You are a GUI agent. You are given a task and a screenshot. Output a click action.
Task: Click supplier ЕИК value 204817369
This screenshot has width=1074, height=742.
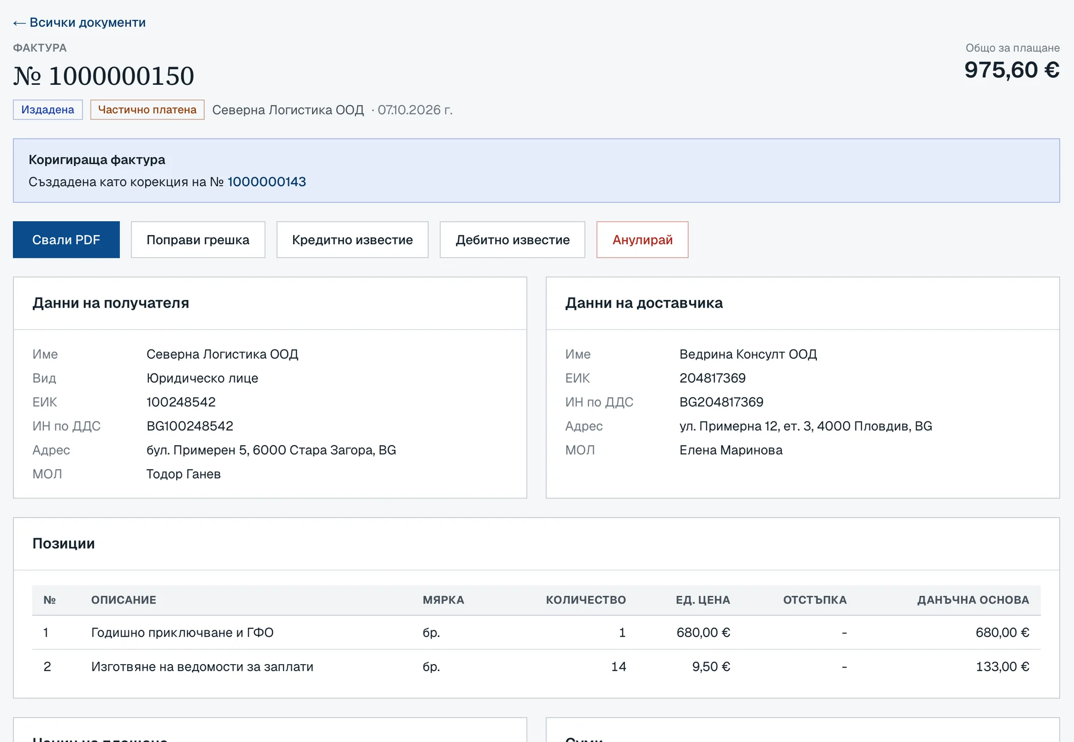[713, 378]
